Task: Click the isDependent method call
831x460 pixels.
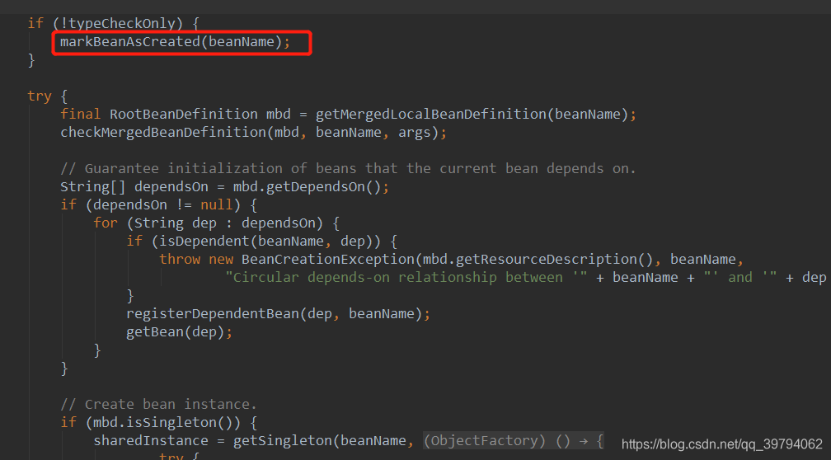Action: tap(204, 241)
